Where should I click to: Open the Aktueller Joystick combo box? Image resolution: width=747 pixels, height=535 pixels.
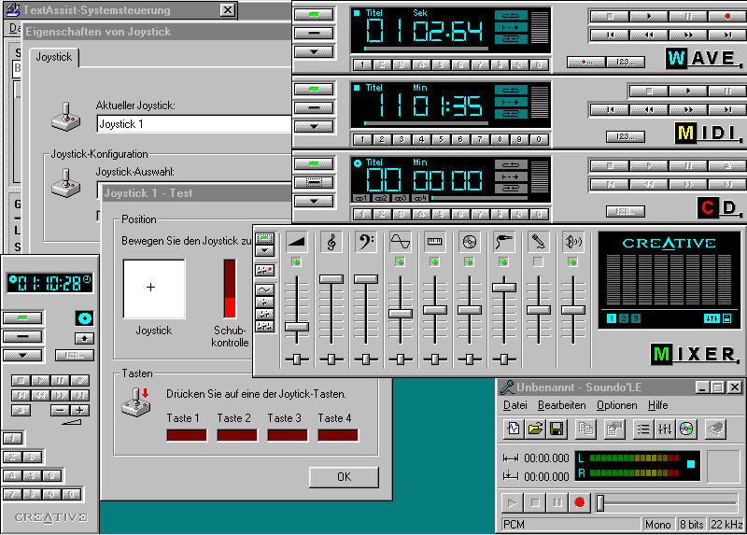[194, 124]
